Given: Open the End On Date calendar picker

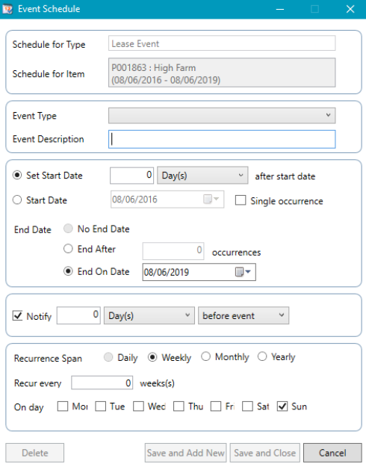Looking at the screenshot, I should click(243, 272).
